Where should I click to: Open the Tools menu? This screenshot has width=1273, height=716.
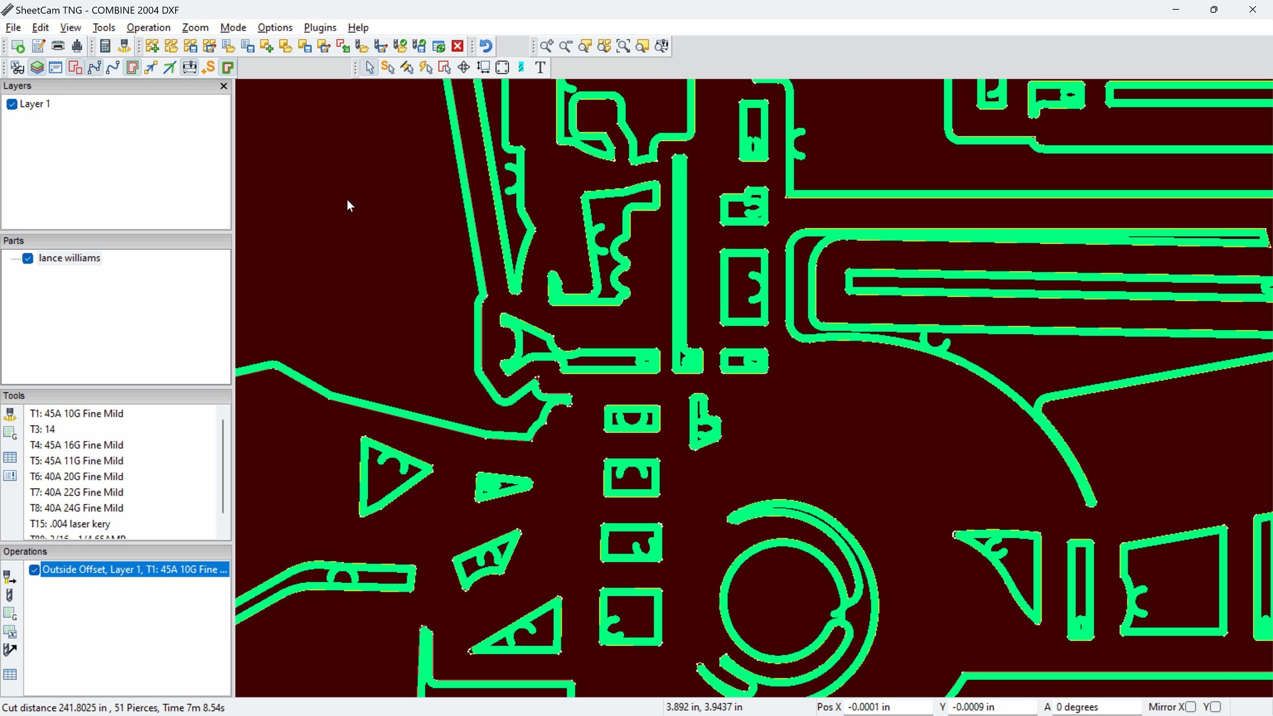104,27
